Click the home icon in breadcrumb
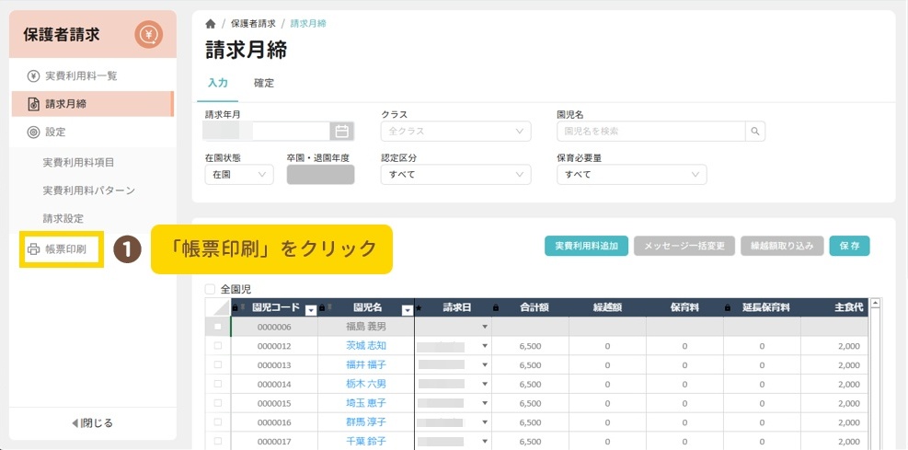908x450 pixels. pyautogui.click(x=211, y=23)
